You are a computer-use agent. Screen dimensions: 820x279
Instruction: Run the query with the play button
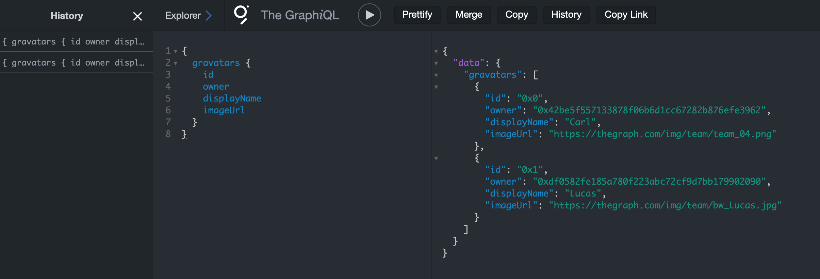[x=369, y=15]
